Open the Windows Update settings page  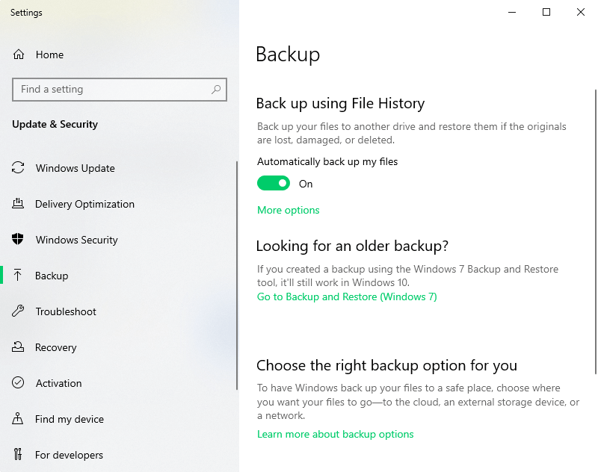coord(75,168)
